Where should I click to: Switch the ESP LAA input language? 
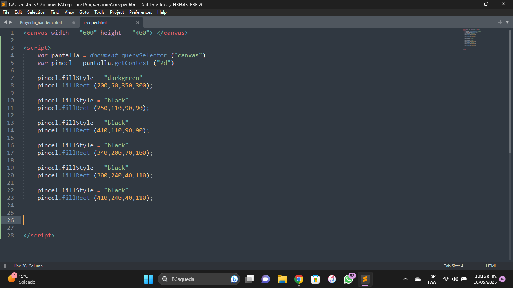[432, 279]
